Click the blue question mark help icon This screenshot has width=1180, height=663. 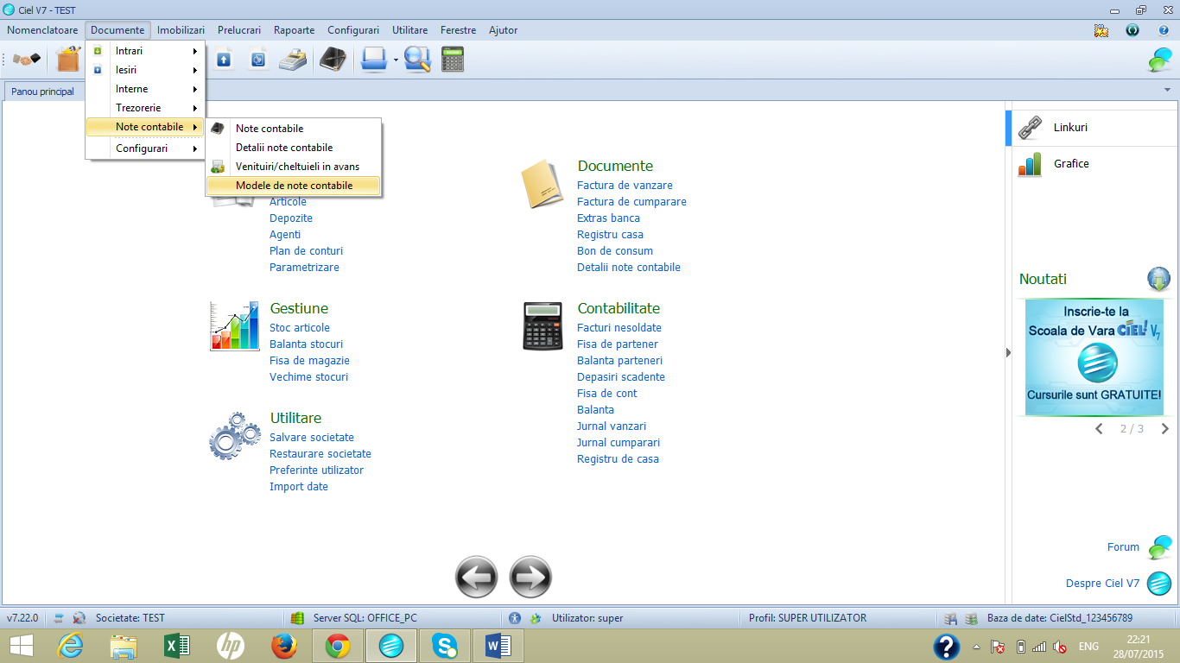(x=1164, y=30)
